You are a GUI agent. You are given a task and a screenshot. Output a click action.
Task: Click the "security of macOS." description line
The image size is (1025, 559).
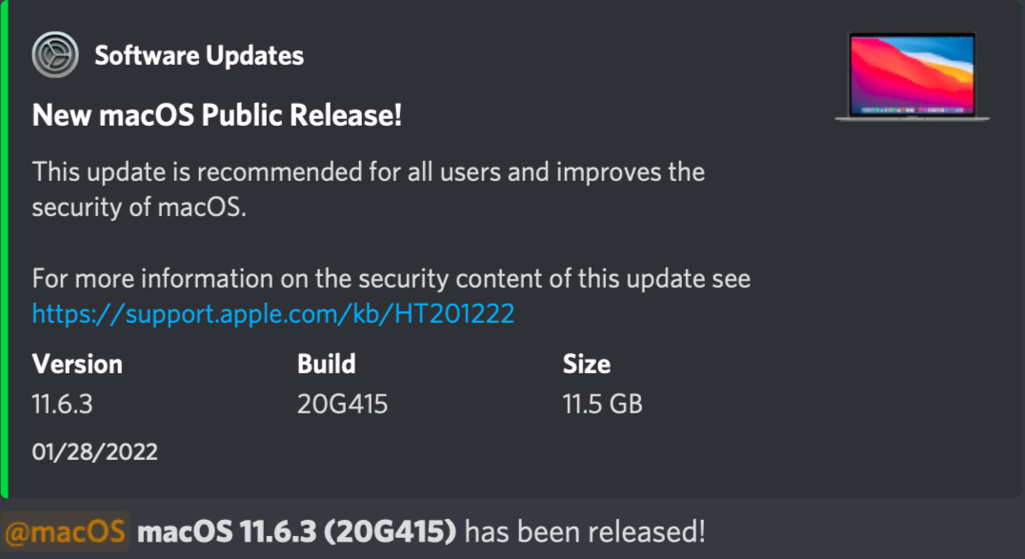point(139,208)
